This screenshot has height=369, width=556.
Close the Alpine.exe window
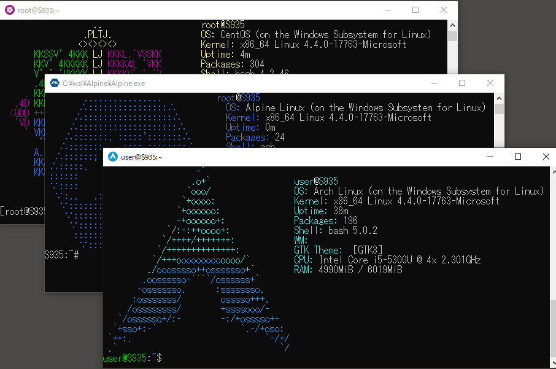(x=490, y=83)
